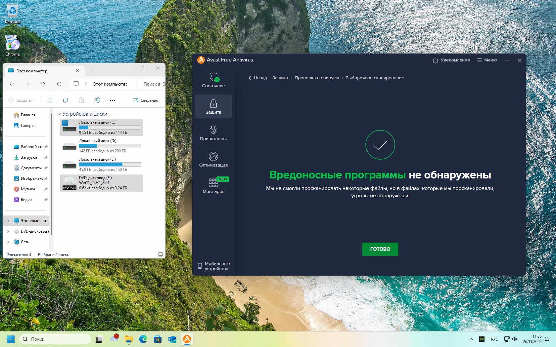Switch Explorer to details list view

coord(153,254)
